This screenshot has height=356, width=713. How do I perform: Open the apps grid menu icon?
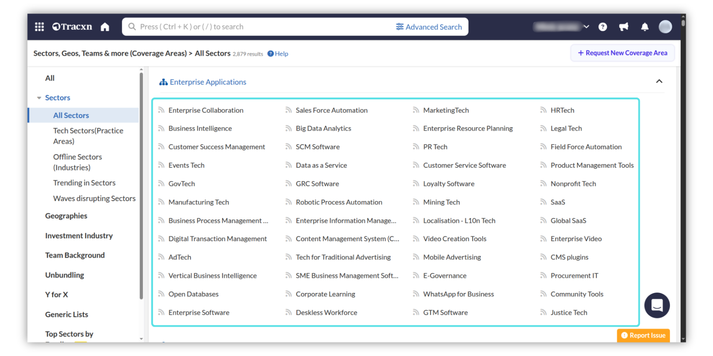click(x=39, y=27)
